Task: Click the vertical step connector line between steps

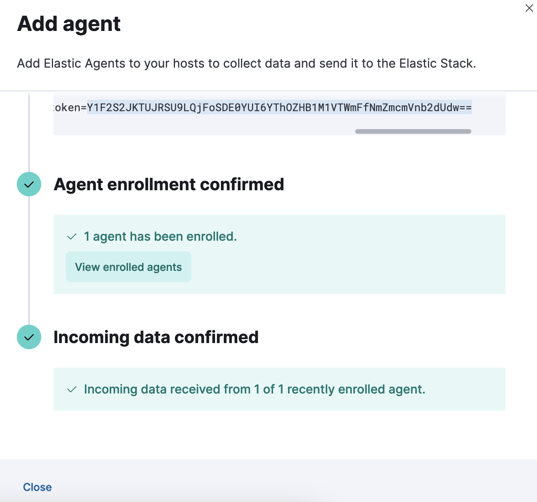Action: coord(29,260)
